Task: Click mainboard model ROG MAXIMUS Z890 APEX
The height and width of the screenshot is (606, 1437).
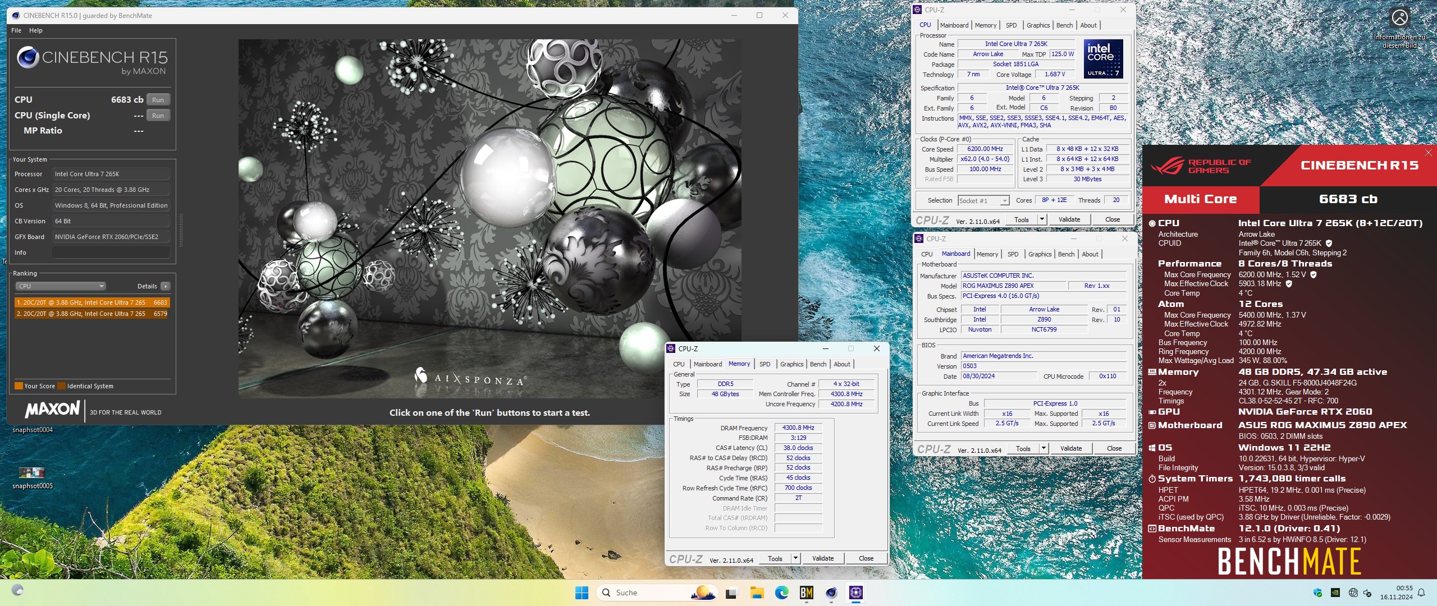Action: (1013, 286)
